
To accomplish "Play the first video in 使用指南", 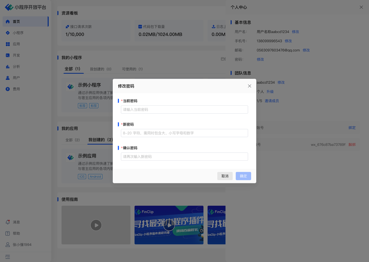I will click(x=96, y=225).
